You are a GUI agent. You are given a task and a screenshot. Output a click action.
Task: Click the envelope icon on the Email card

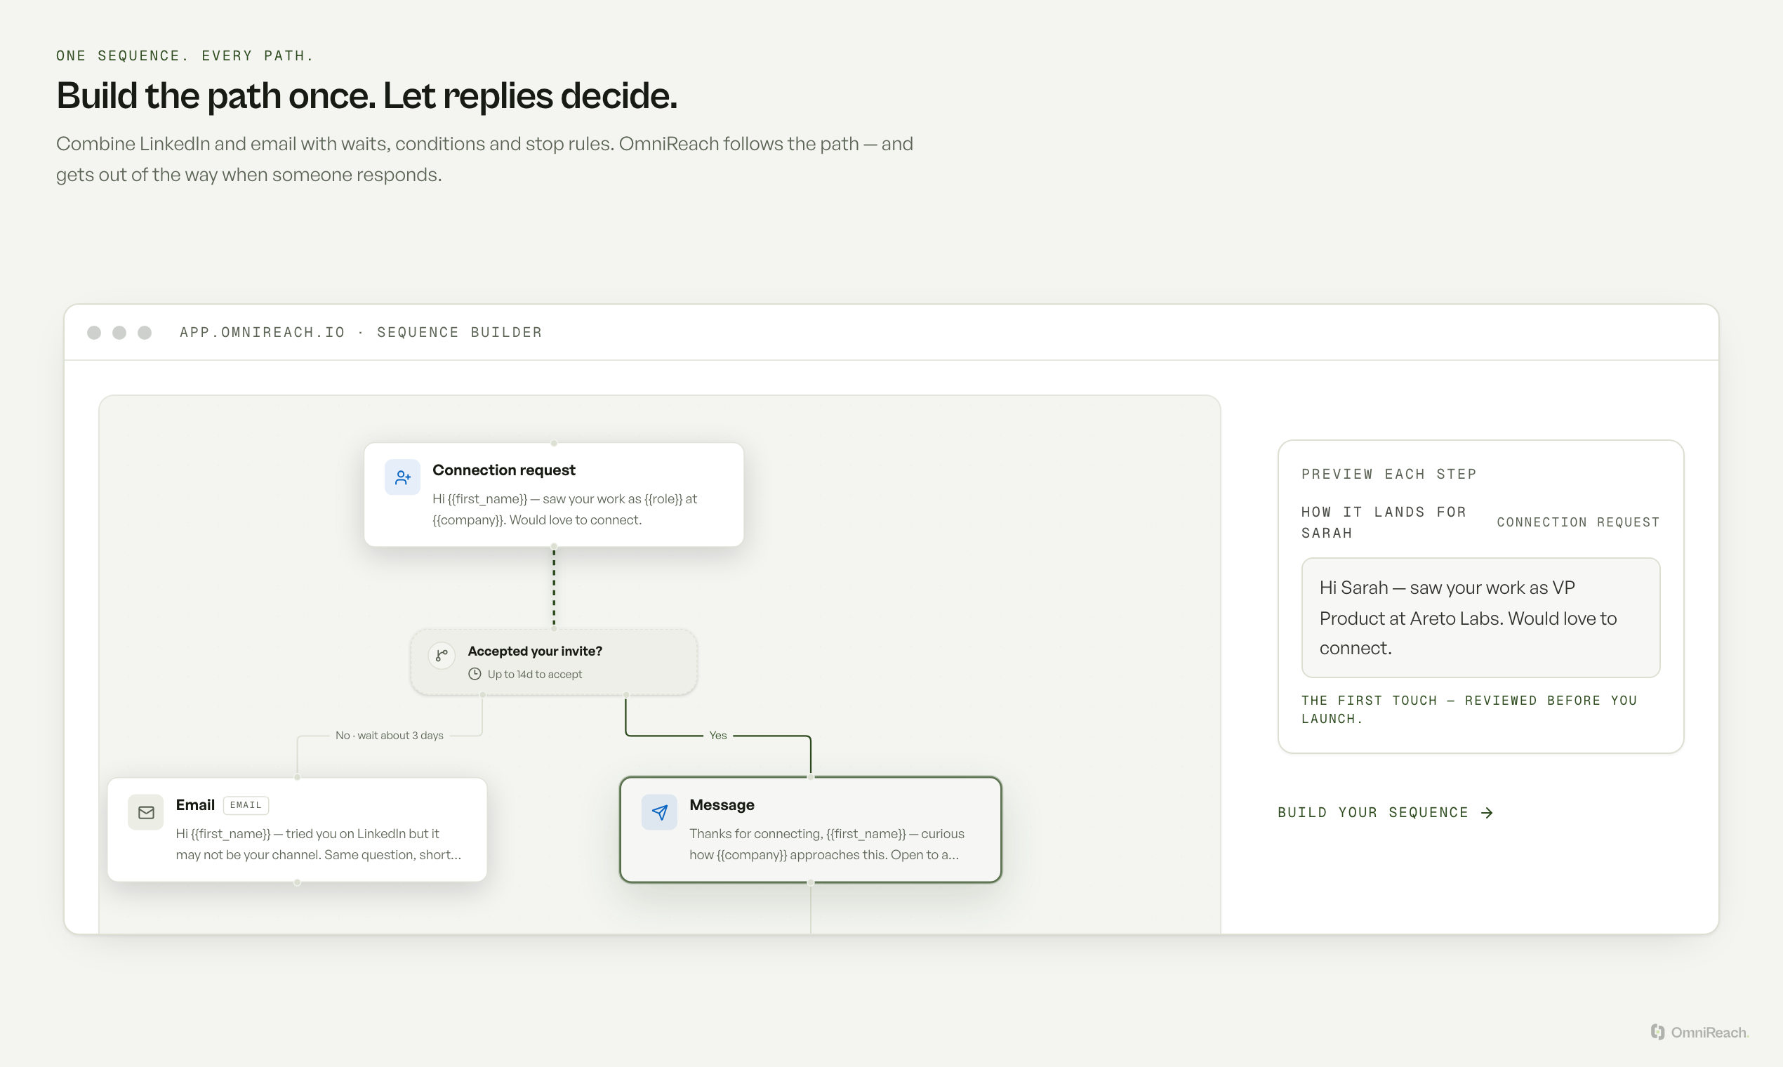146,812
